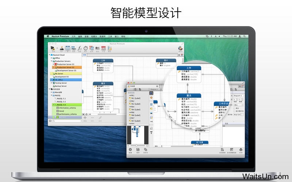Open the Arial font dropdown in properties panel
The width and height of the screenshot is (292, 182).
click(x=238, y=115)
